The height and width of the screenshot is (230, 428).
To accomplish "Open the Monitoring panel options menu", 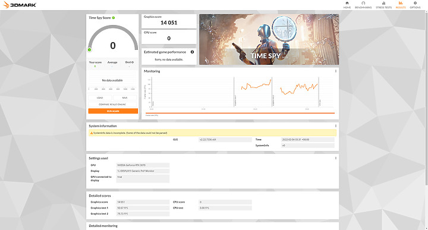I will coord(336,71).
